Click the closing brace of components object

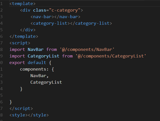point(21,89)
